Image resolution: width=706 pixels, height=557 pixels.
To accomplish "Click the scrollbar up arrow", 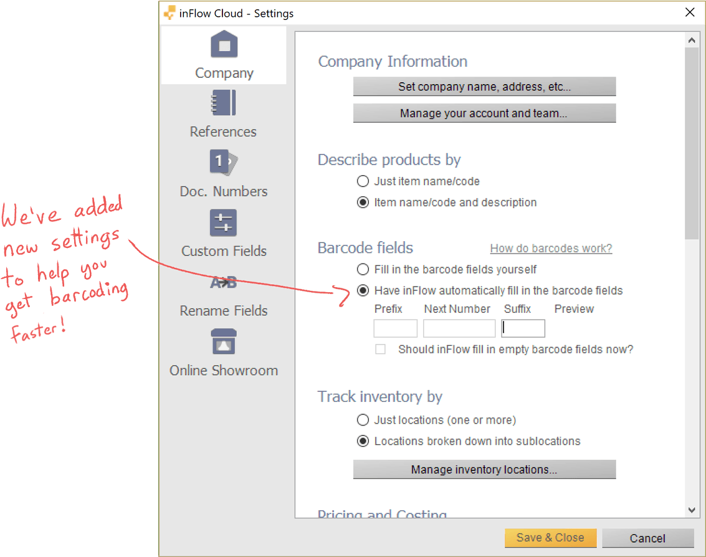I will click(692, 40).
